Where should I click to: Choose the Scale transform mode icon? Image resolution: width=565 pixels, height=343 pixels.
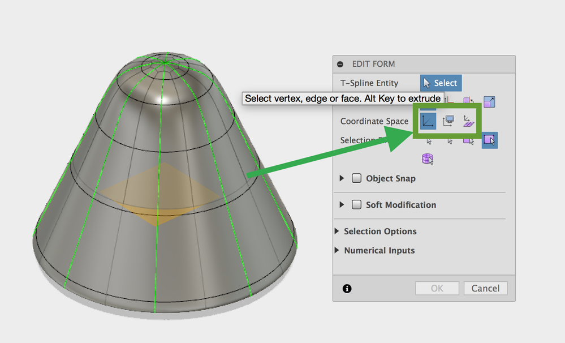click(489, 102)
